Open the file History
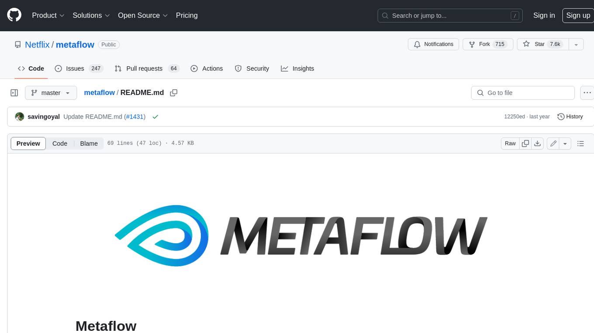Image resolution: width=594 pixels, height=333 pixels. click(570, 116)
